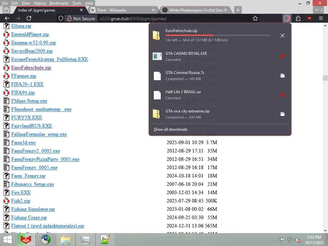Close the Index of /pgm/games tab
Viewport: 328px width, 246px height.
(x=81, y=10)
